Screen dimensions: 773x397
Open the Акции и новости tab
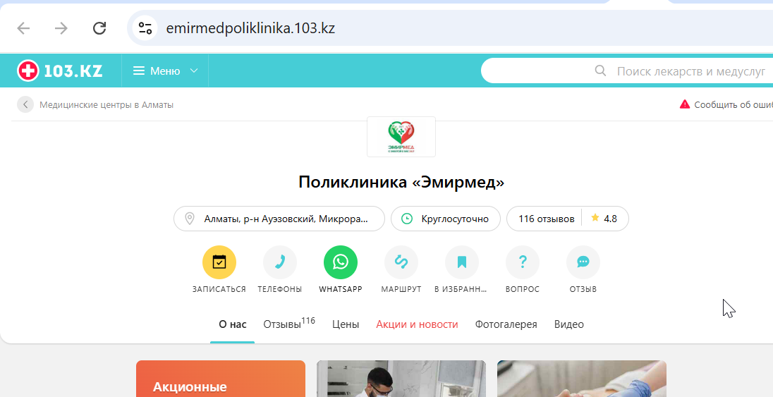tap(417, 324)
